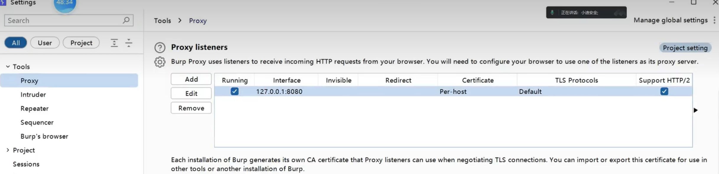Open the Manage global settings kebab menu

click(x=714, y=20)
